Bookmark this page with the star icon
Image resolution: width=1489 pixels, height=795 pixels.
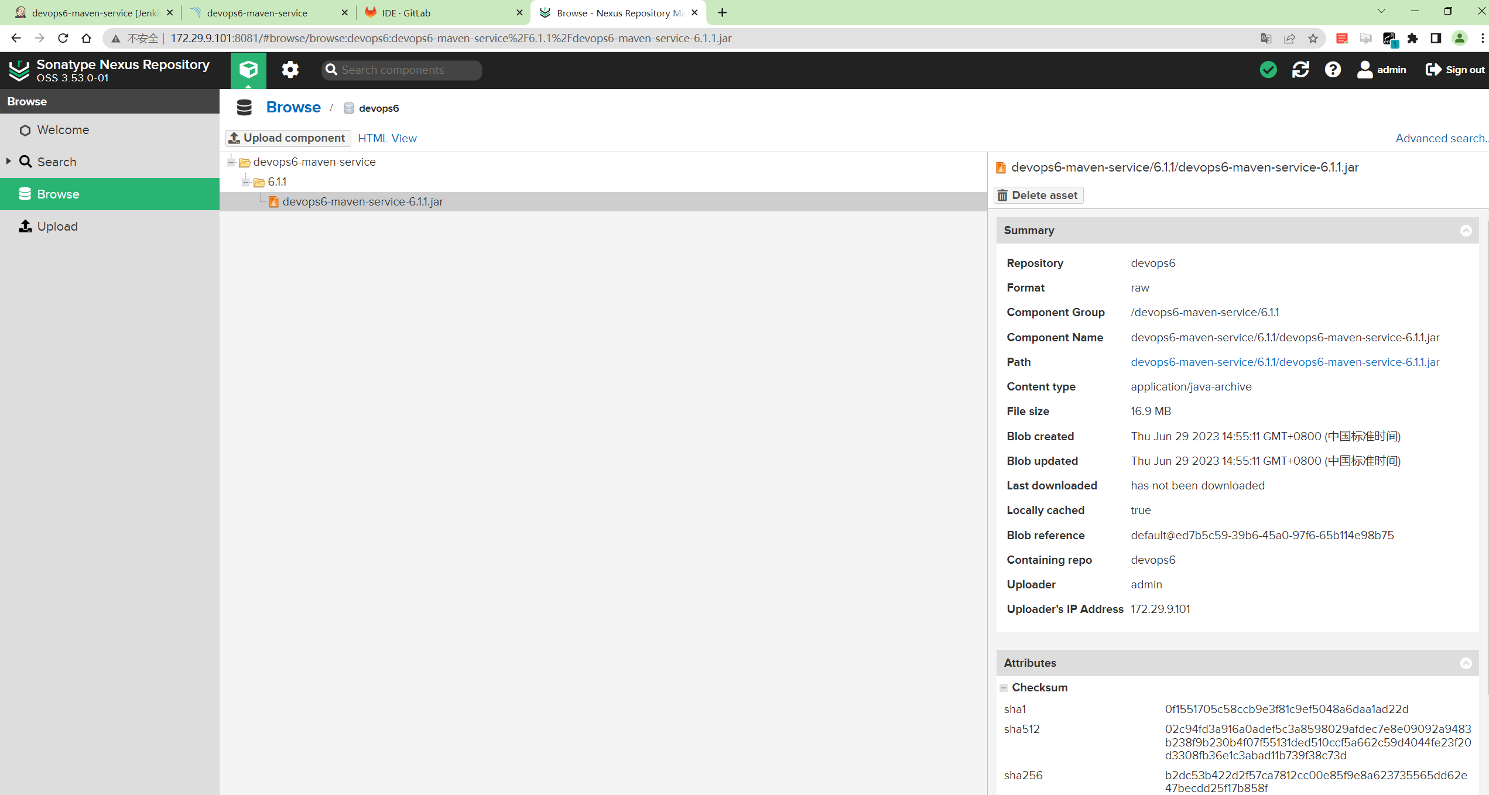[x=1313, y=38]
